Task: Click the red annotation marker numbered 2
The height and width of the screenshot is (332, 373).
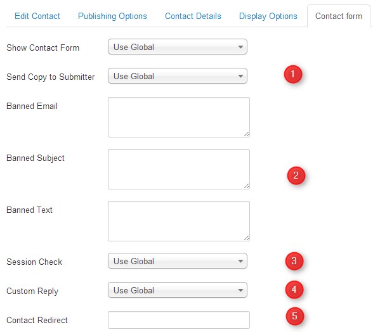Action: pos(296,176)
